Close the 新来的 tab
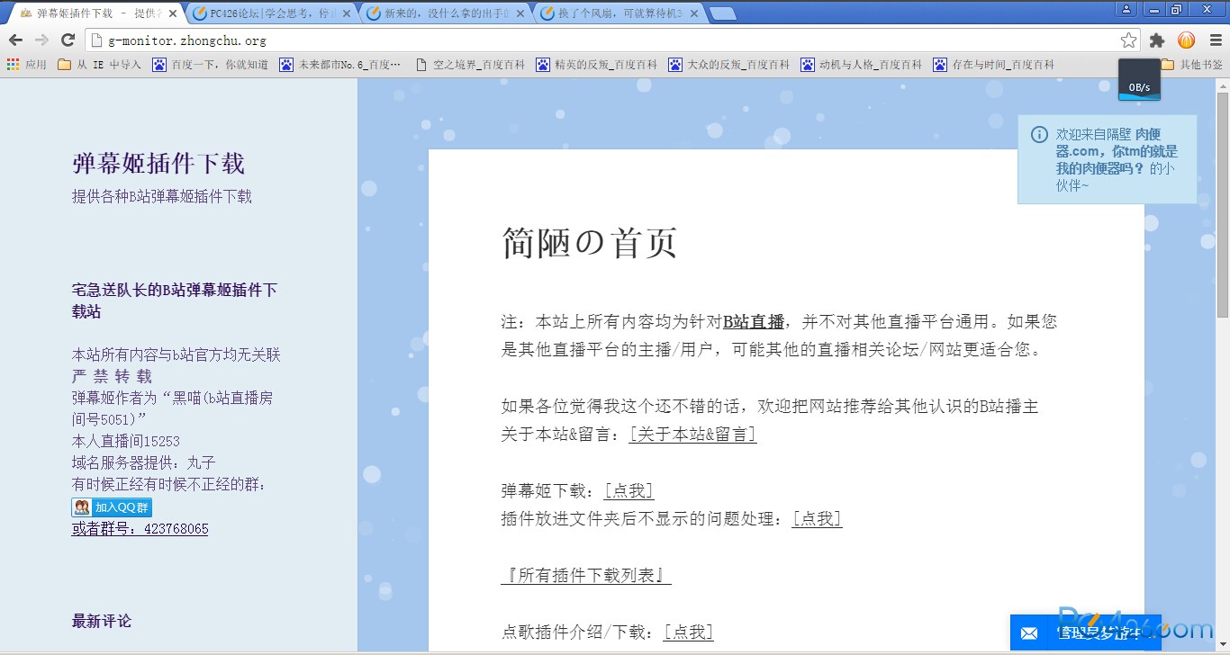This screenshot has width=1230, height=655. click(520, 13)
